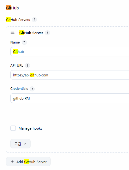Focus the Name field containing Github

pyautogui.click(x=70, y=52)
